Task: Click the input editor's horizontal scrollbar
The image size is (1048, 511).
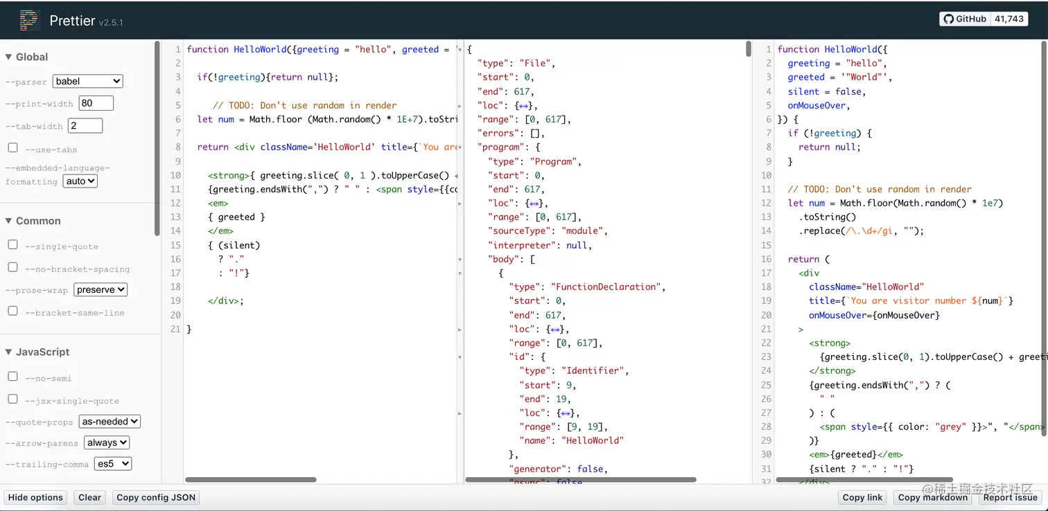Action: coord(251,479)
